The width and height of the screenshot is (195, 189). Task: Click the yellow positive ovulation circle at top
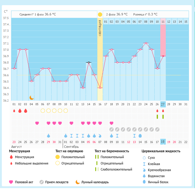coord(100,15)
